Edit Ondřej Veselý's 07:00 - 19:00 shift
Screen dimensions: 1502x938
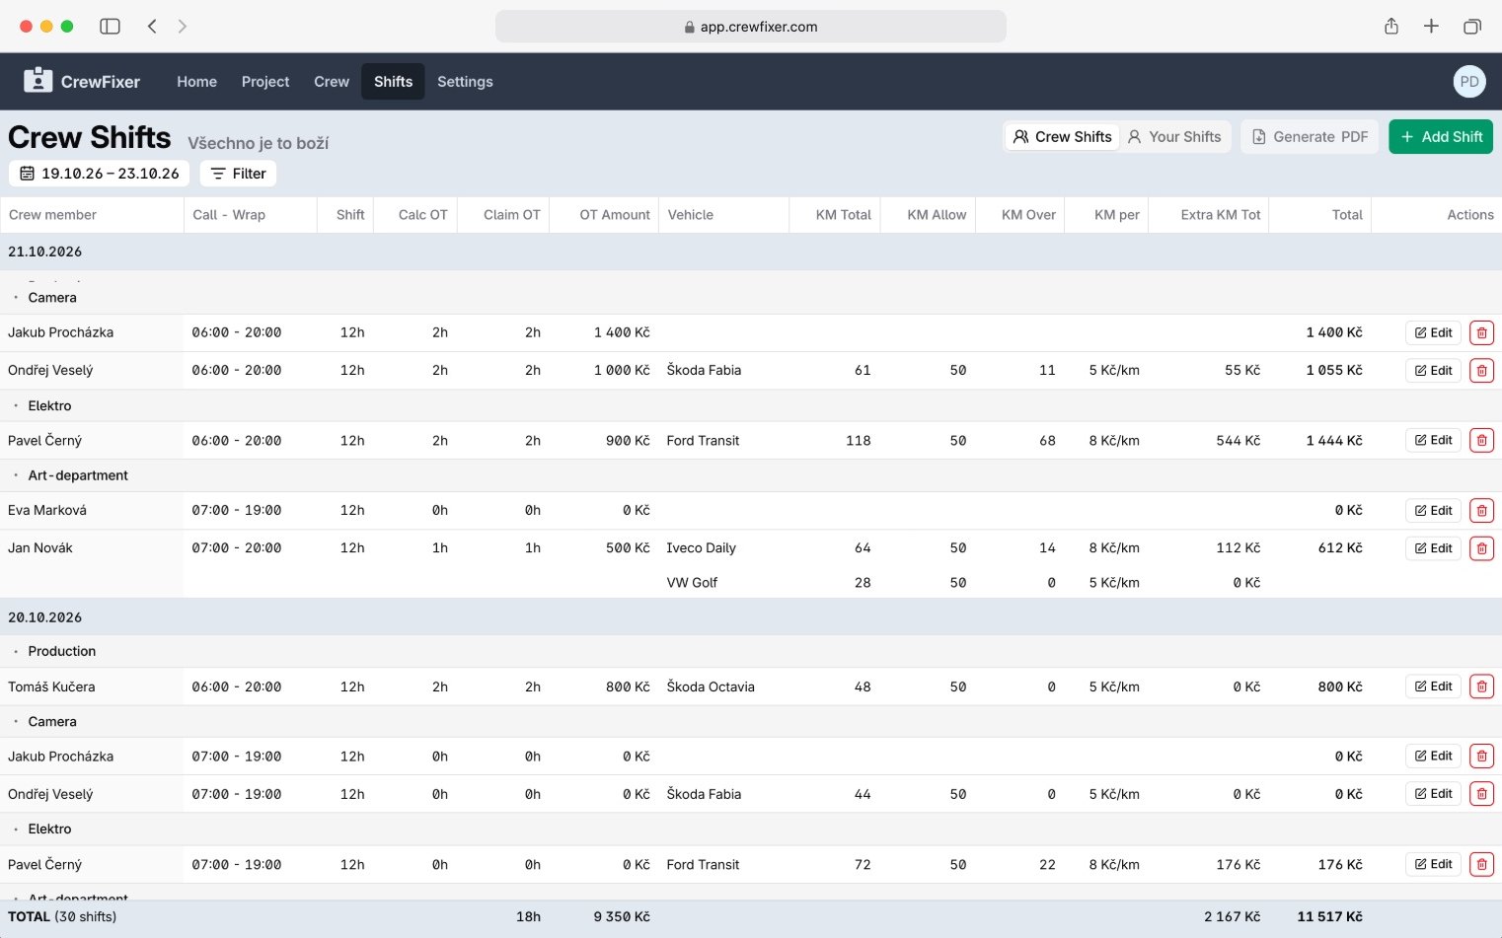coord(1433,794)
